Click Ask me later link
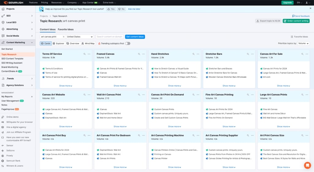Screen dimensions: 314x172 coord(134,9)
